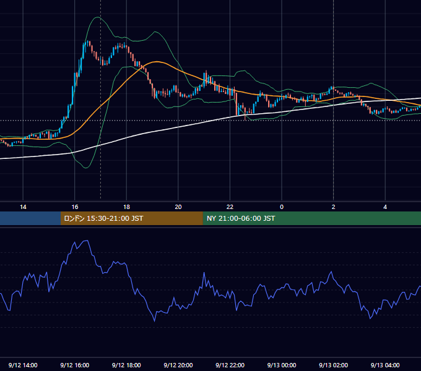This screenshot has height=371, width=421.
Task: Click the hour label 4 on price chart axis
Action: point(385,207)
